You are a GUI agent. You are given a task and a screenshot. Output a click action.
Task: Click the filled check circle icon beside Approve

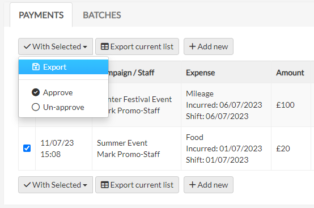coord(36,92)
